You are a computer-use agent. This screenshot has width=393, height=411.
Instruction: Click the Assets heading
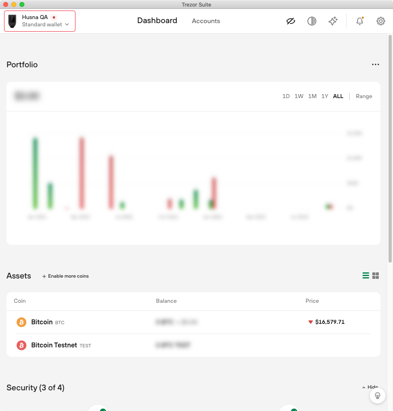pyautogui.click(x=19, y=276)
